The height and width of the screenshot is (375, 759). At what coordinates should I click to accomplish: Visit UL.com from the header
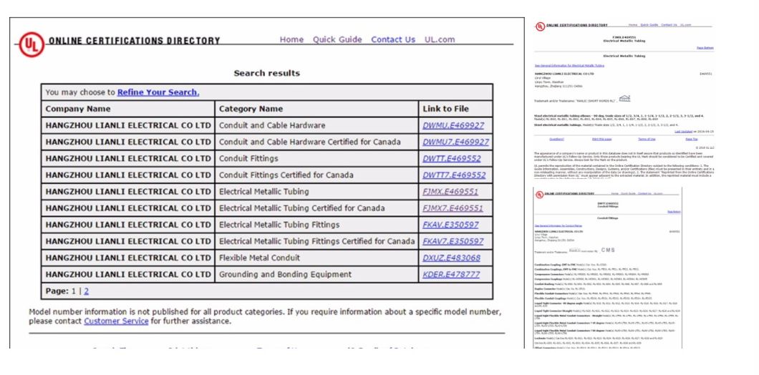(439, 40)
